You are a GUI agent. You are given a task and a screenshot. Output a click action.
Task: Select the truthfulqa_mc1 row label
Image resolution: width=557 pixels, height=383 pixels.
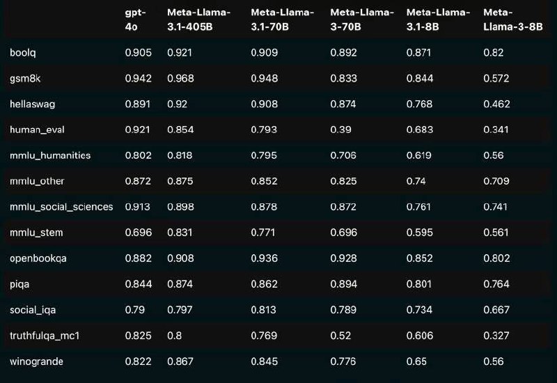pyautogui.click(x=46, y=336)
